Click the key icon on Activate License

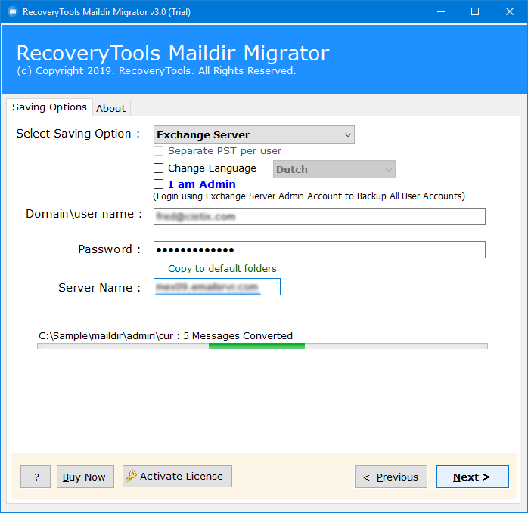(131, 476)
